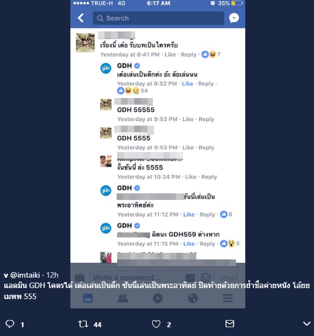The image size is (314, 336).
Task: Tap the emoji smiley in comment box
Action: click(206, 278)
